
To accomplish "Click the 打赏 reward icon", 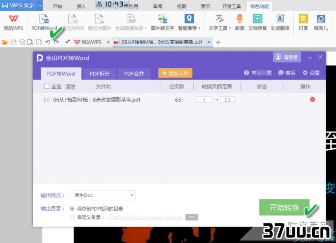I will click(x=303, y=22).
